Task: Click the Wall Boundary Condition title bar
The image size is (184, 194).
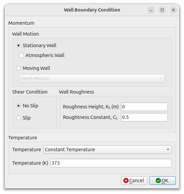Action: 92,10
